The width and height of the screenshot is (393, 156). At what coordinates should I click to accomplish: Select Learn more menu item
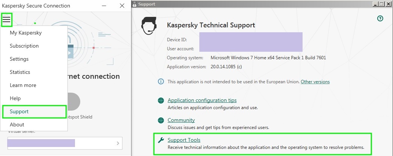[x=23, y=85]
